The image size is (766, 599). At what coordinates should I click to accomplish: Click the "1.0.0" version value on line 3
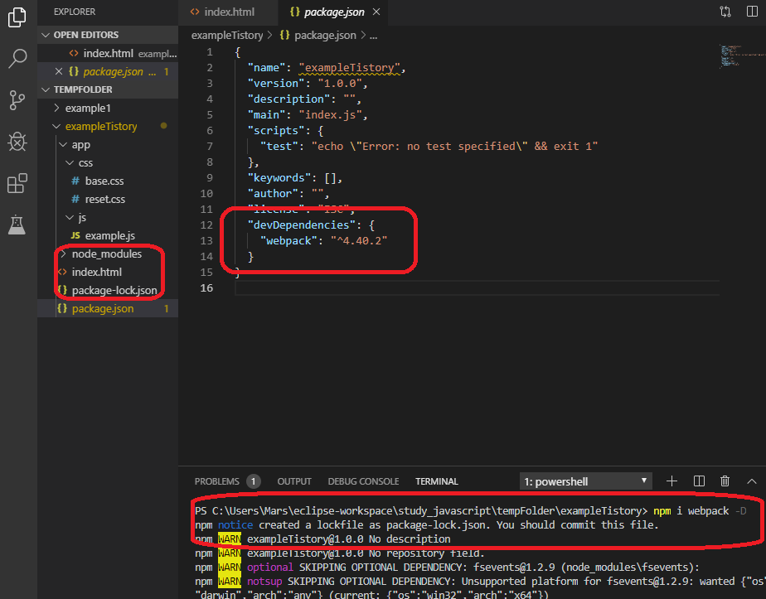tap(340, 83)
